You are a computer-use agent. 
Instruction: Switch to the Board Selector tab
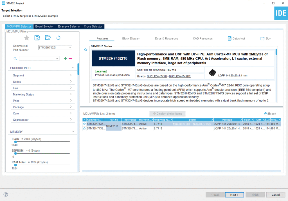(44, 26)
